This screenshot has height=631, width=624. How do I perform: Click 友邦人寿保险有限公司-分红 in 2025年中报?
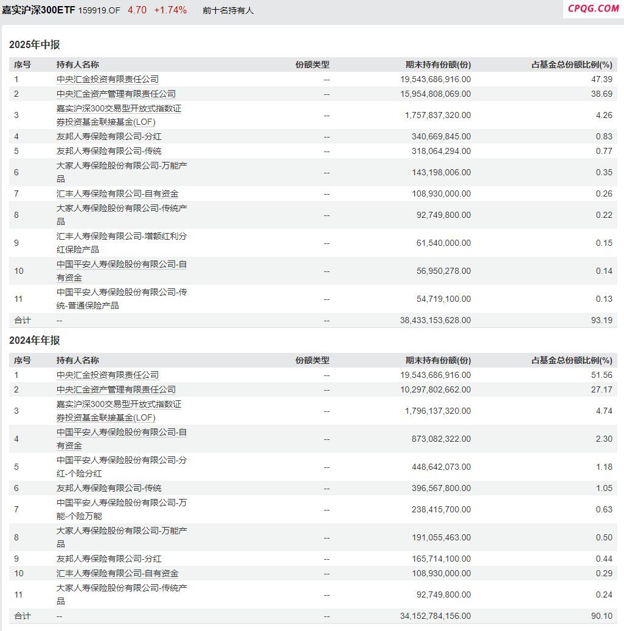click(109, 136)
